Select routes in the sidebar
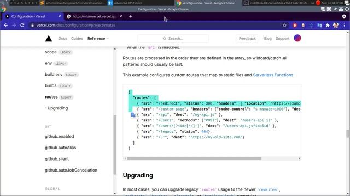350x196 pixels. click(51, 97)
